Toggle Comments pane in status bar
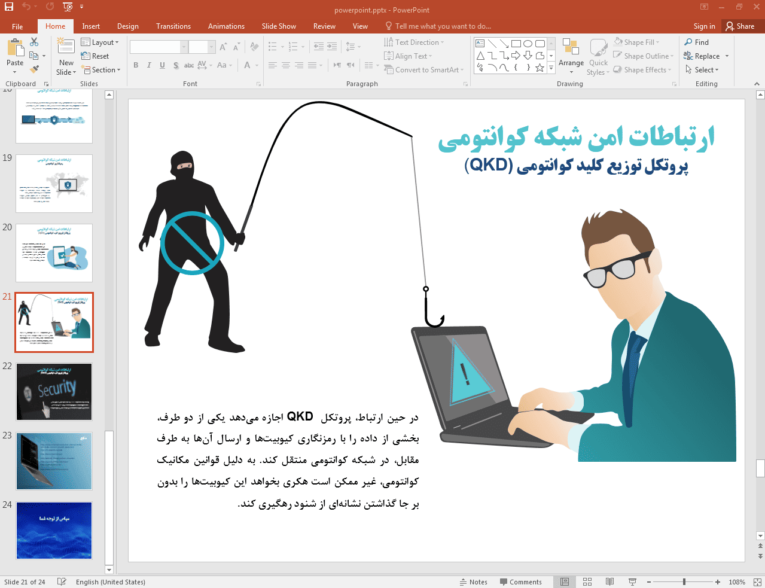The width and height of the screenshot is (765, 588). coord(520,582)
